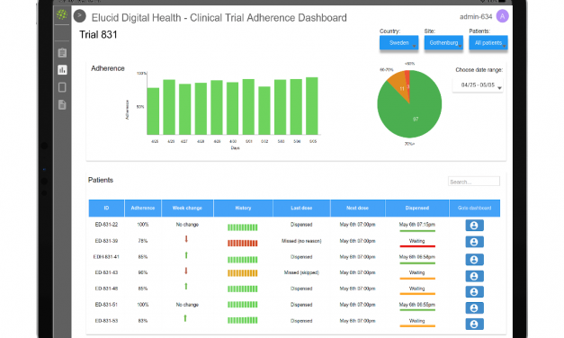The height and width of the screenshot is (338, 564).
Task: Open the Country dropdown set to Sweden
Action: pos(398,43)
